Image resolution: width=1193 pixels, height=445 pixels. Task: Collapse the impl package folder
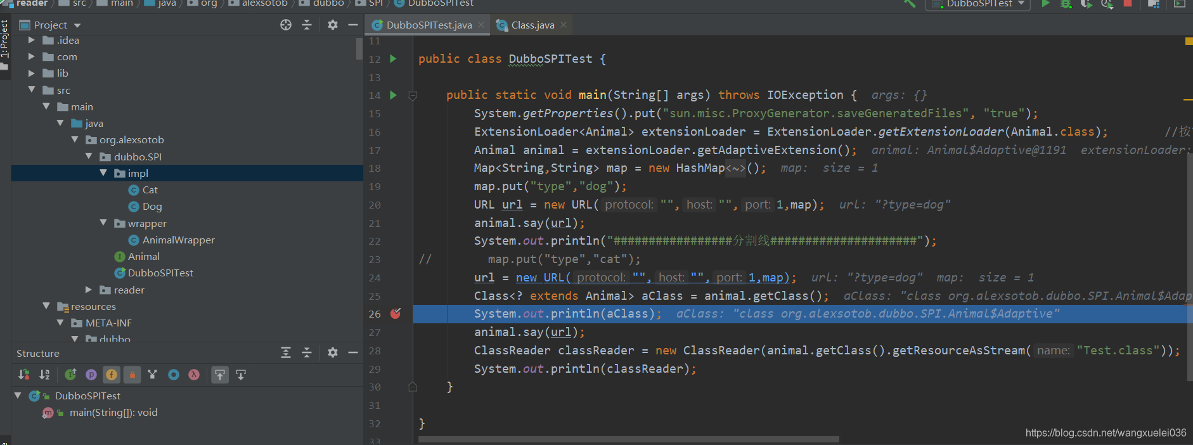click(103, 173)
